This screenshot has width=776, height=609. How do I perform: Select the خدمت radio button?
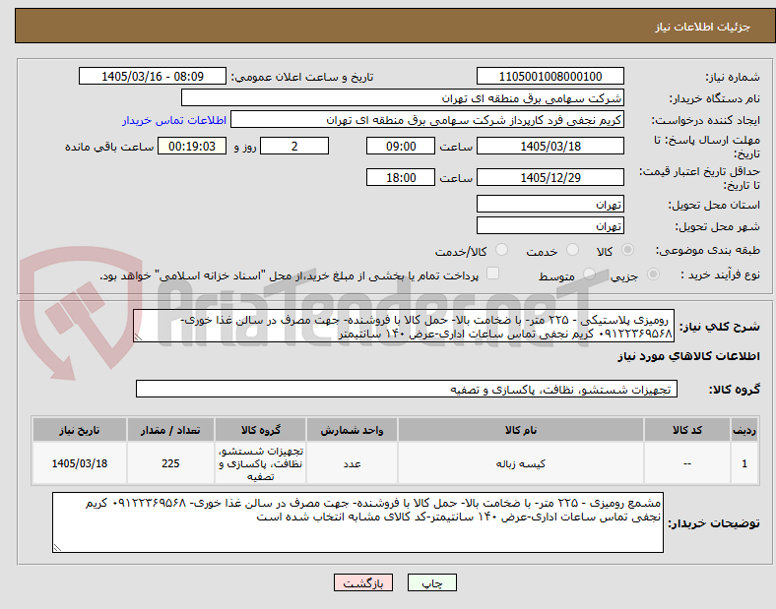pos(572,250)
